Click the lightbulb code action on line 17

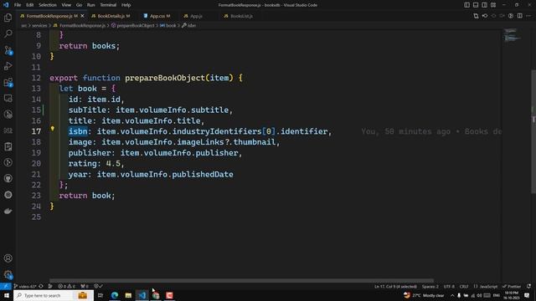point(52,129)
